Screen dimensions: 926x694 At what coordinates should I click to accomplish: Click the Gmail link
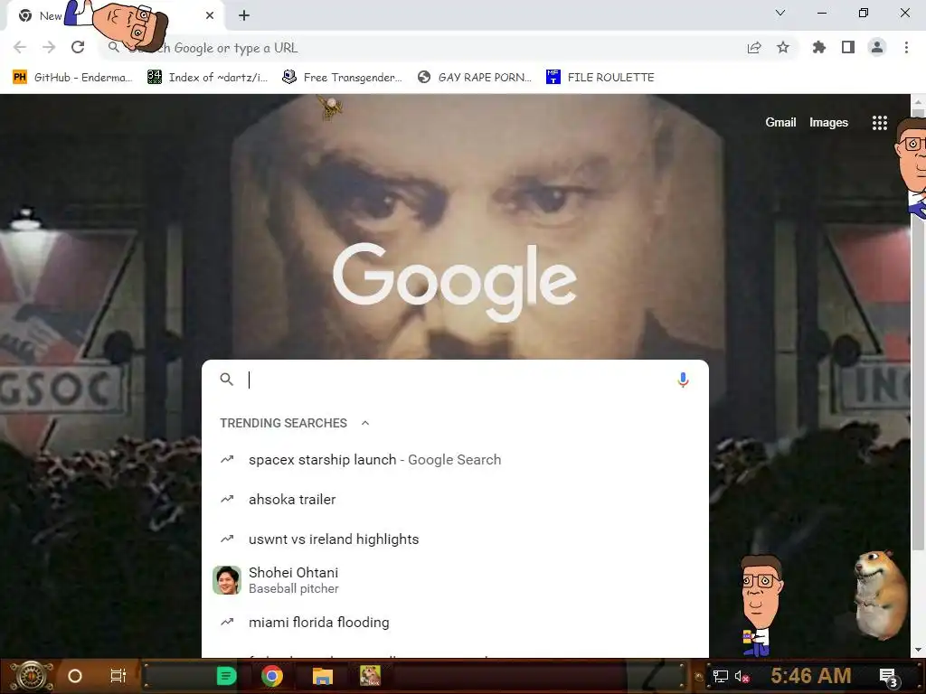tap(780, 122)
